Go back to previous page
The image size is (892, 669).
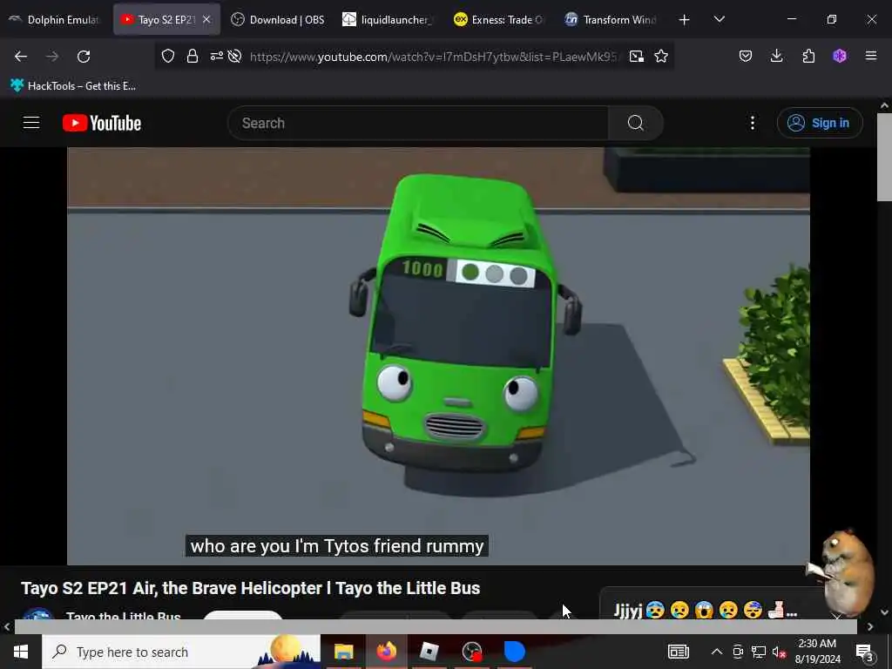coord(21,57)
